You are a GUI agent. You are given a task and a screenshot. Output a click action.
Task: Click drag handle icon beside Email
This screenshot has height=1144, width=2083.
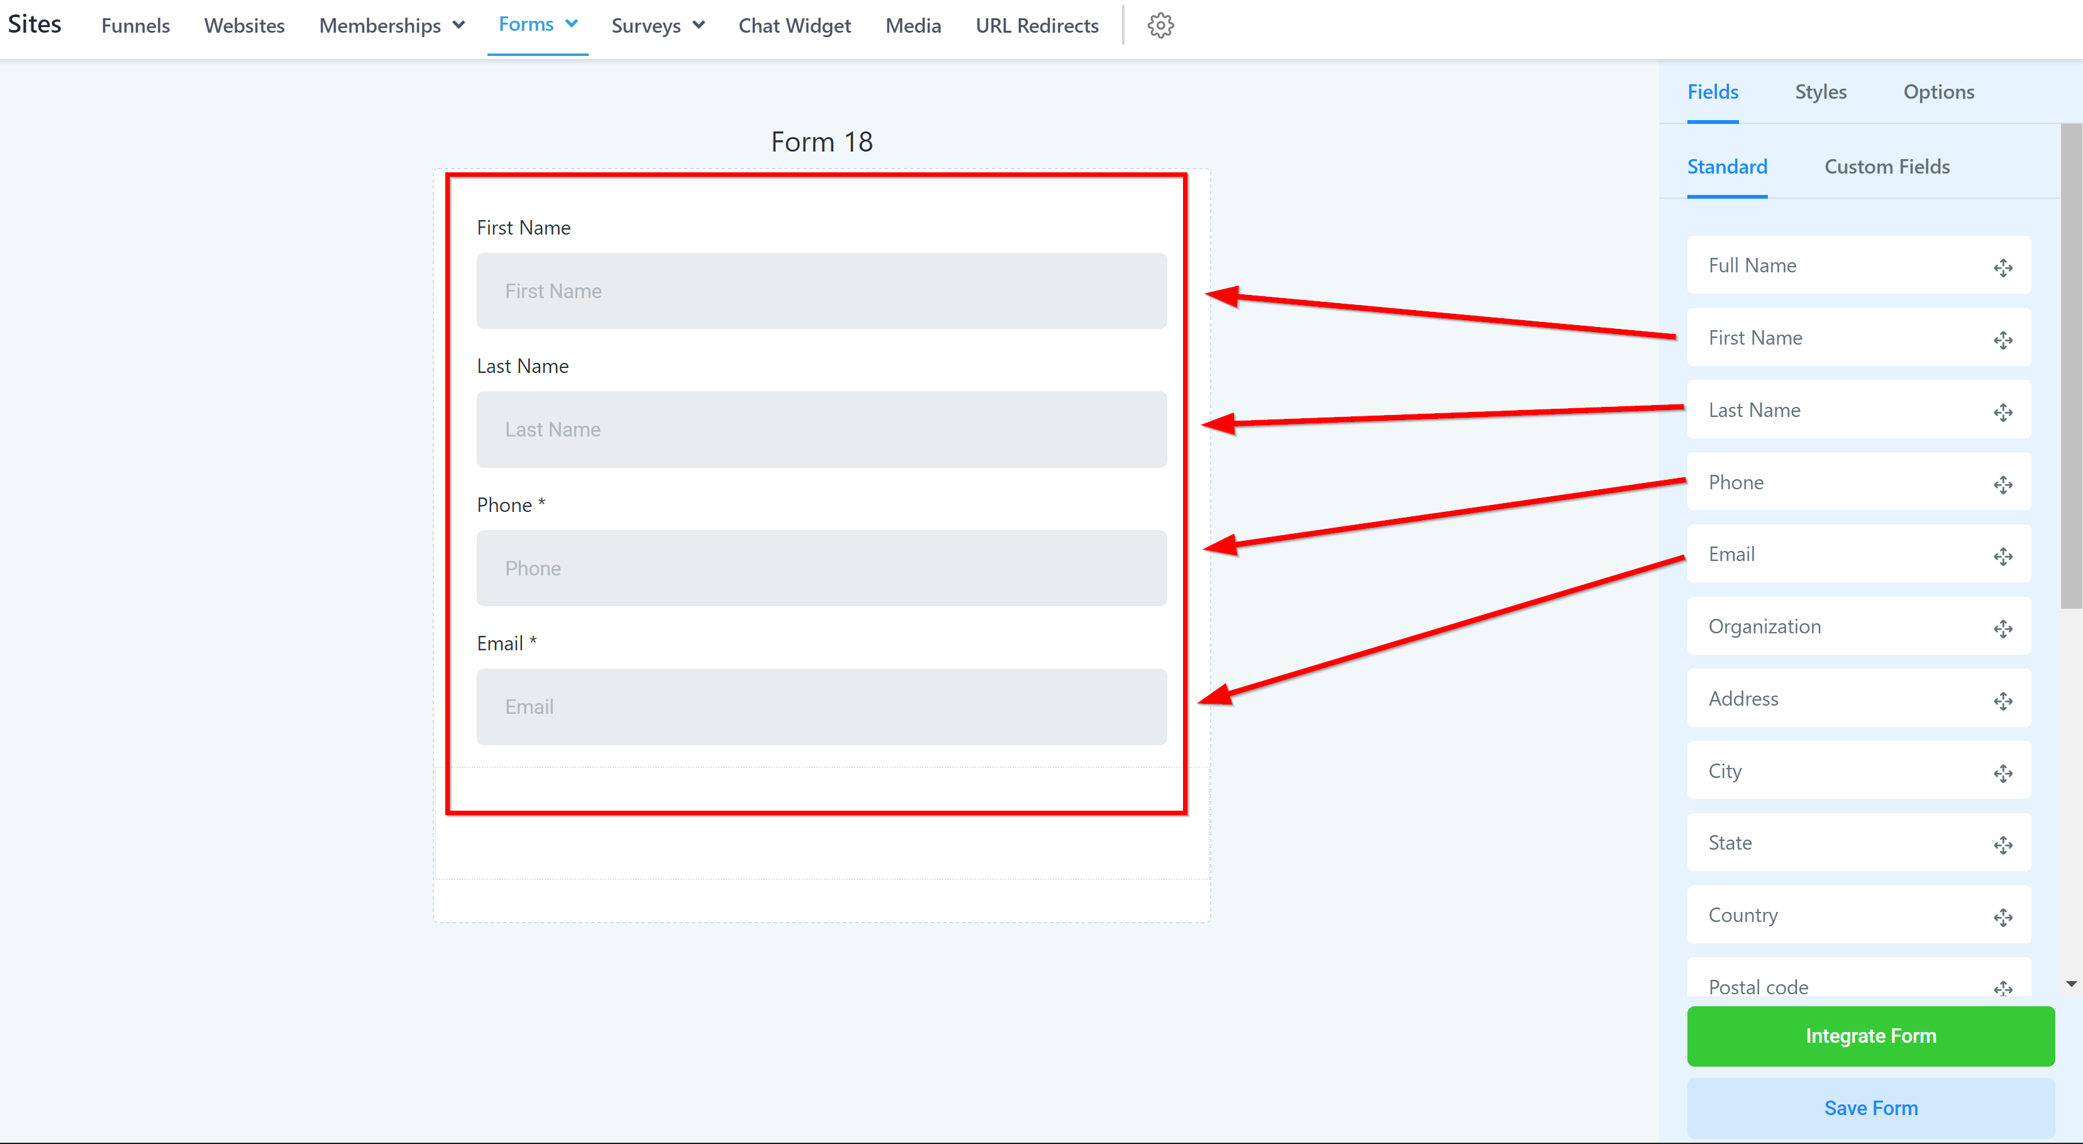(2002, 556)
